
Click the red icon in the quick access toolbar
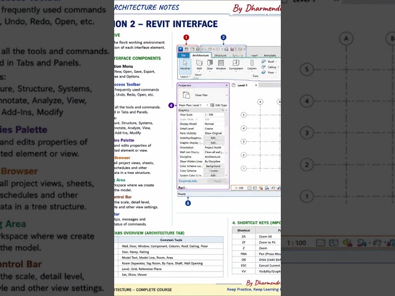(x=232, y=49)
